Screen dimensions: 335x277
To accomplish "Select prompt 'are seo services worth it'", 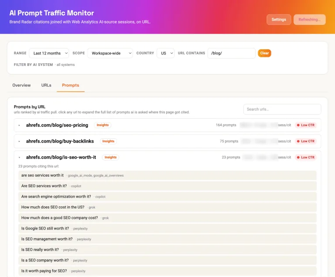I will tap(167, 175).
